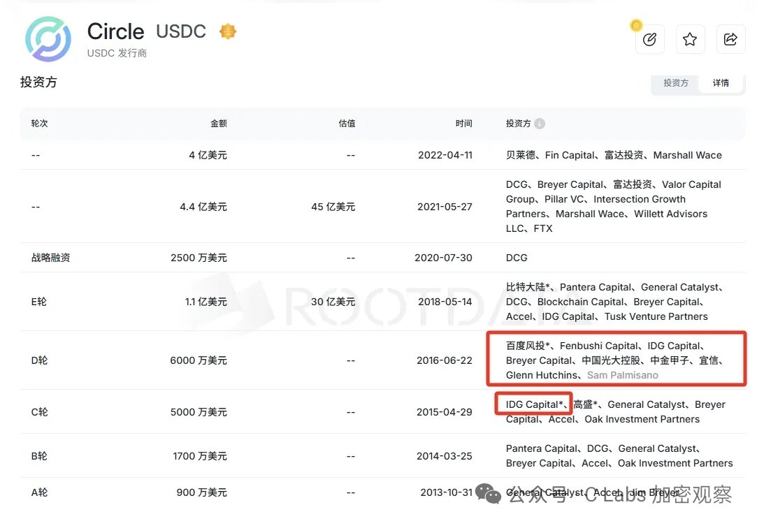Click the 6000 万美元 amount cell
Screen dimensions: 757x528
(x=199, y=360)
